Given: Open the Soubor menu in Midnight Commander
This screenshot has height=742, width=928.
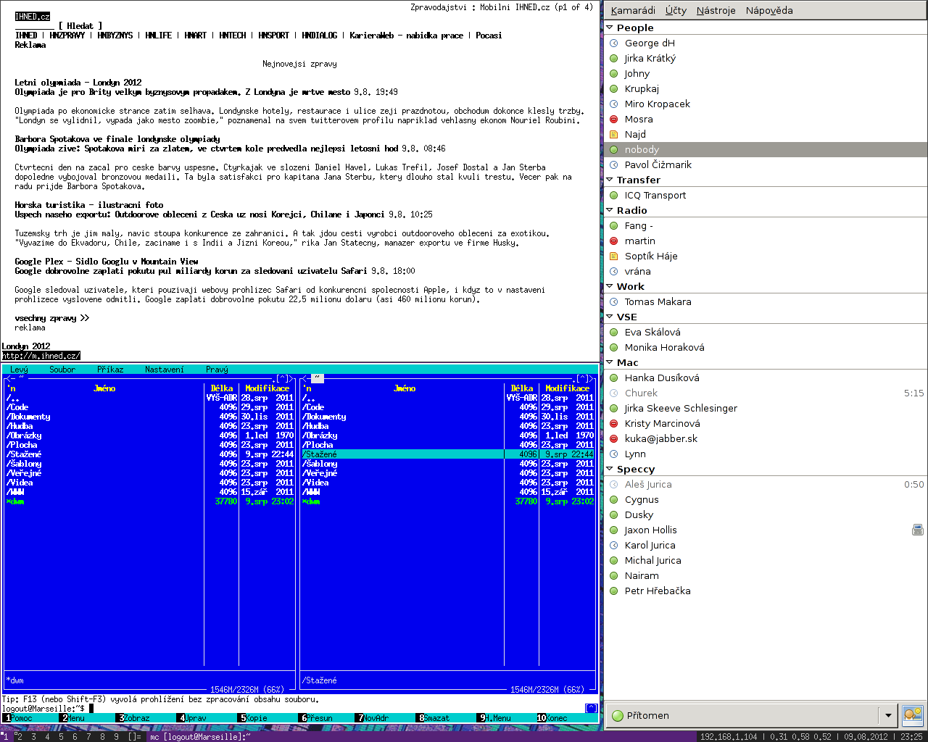Looking at the screenshot, I should click(x=62, y=370).
